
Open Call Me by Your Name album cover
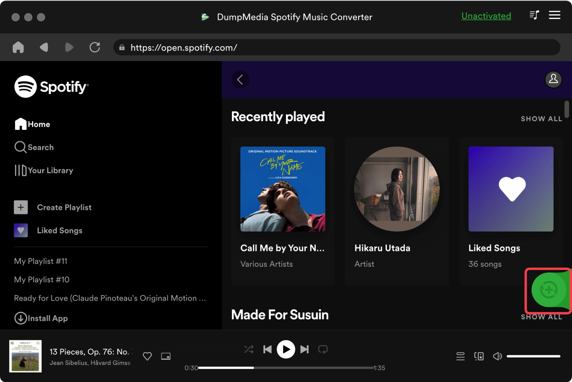(283, 189)
